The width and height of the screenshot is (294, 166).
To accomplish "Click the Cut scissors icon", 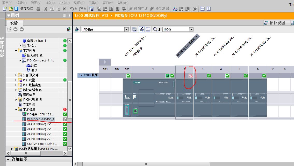I will coord(46,9).
